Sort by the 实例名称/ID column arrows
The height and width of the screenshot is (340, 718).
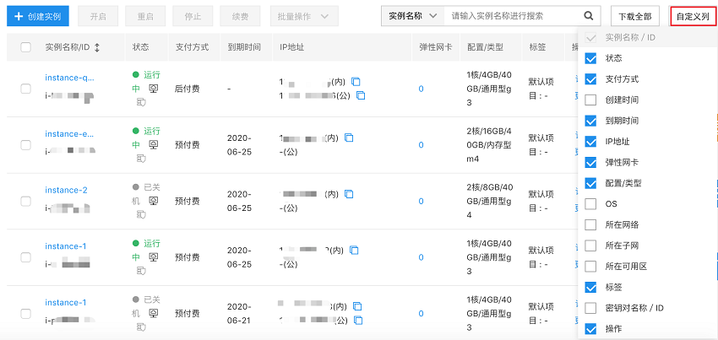pos(97,47)
